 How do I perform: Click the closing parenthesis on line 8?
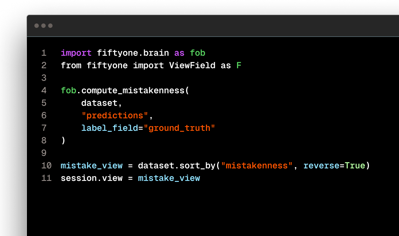(x=63, y=141)
